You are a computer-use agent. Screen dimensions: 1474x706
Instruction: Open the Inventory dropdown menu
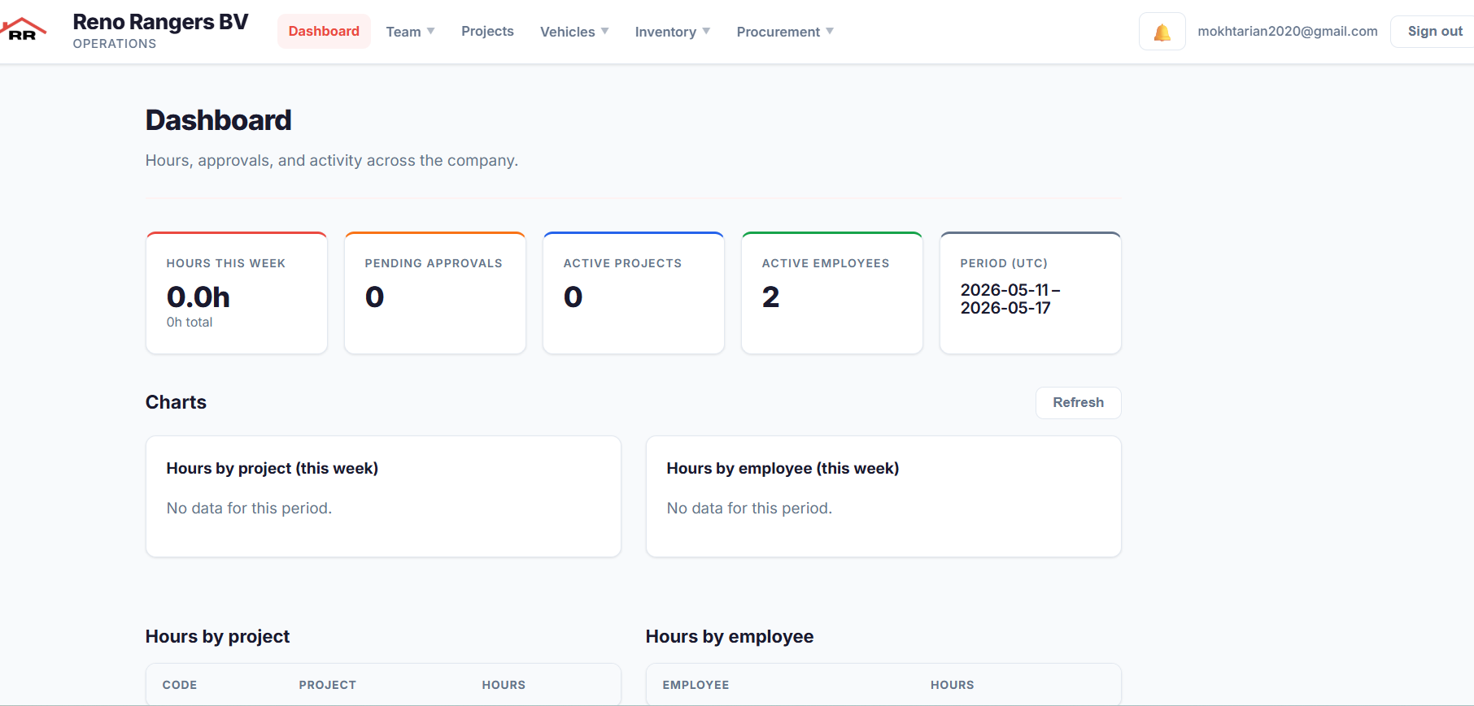click(x=672, y=32)
